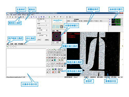Click the floppy disk save icon
The image size is (129, 97).
(x=13, y=17)
